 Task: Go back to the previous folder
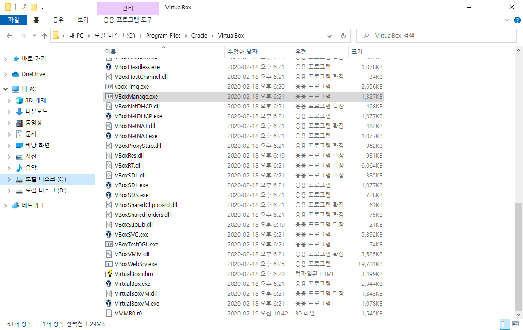pos(9,36)
